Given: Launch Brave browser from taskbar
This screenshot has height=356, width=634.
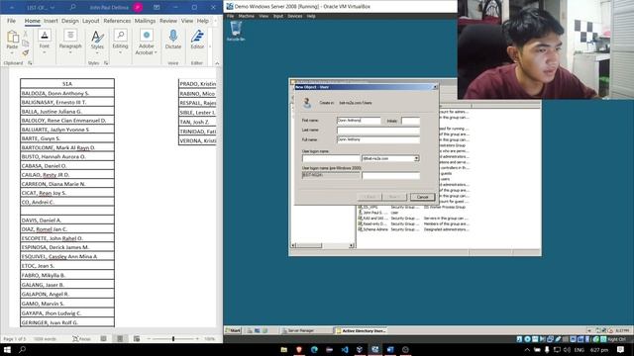Looking at the screenshot, I should click(299, 349).
